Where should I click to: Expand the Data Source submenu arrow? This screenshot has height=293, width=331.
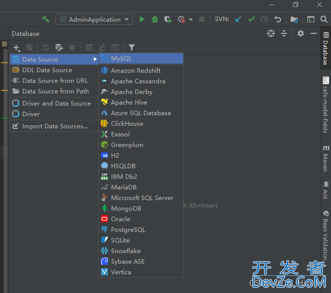pyautogui.click(x=95, y=60)
